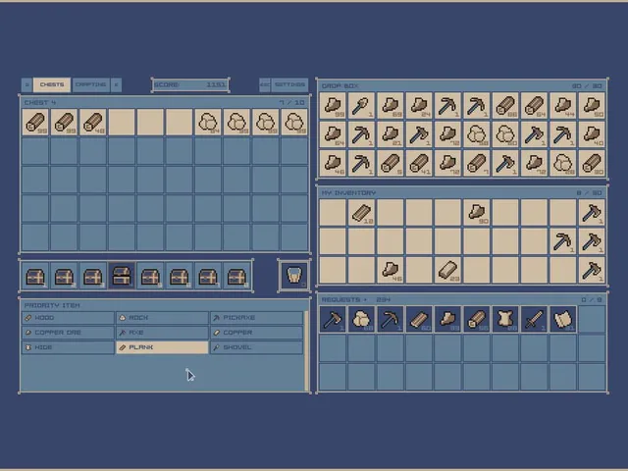Open the Settings button
This screenshot has width=628, height=471.
click(289, 85)
